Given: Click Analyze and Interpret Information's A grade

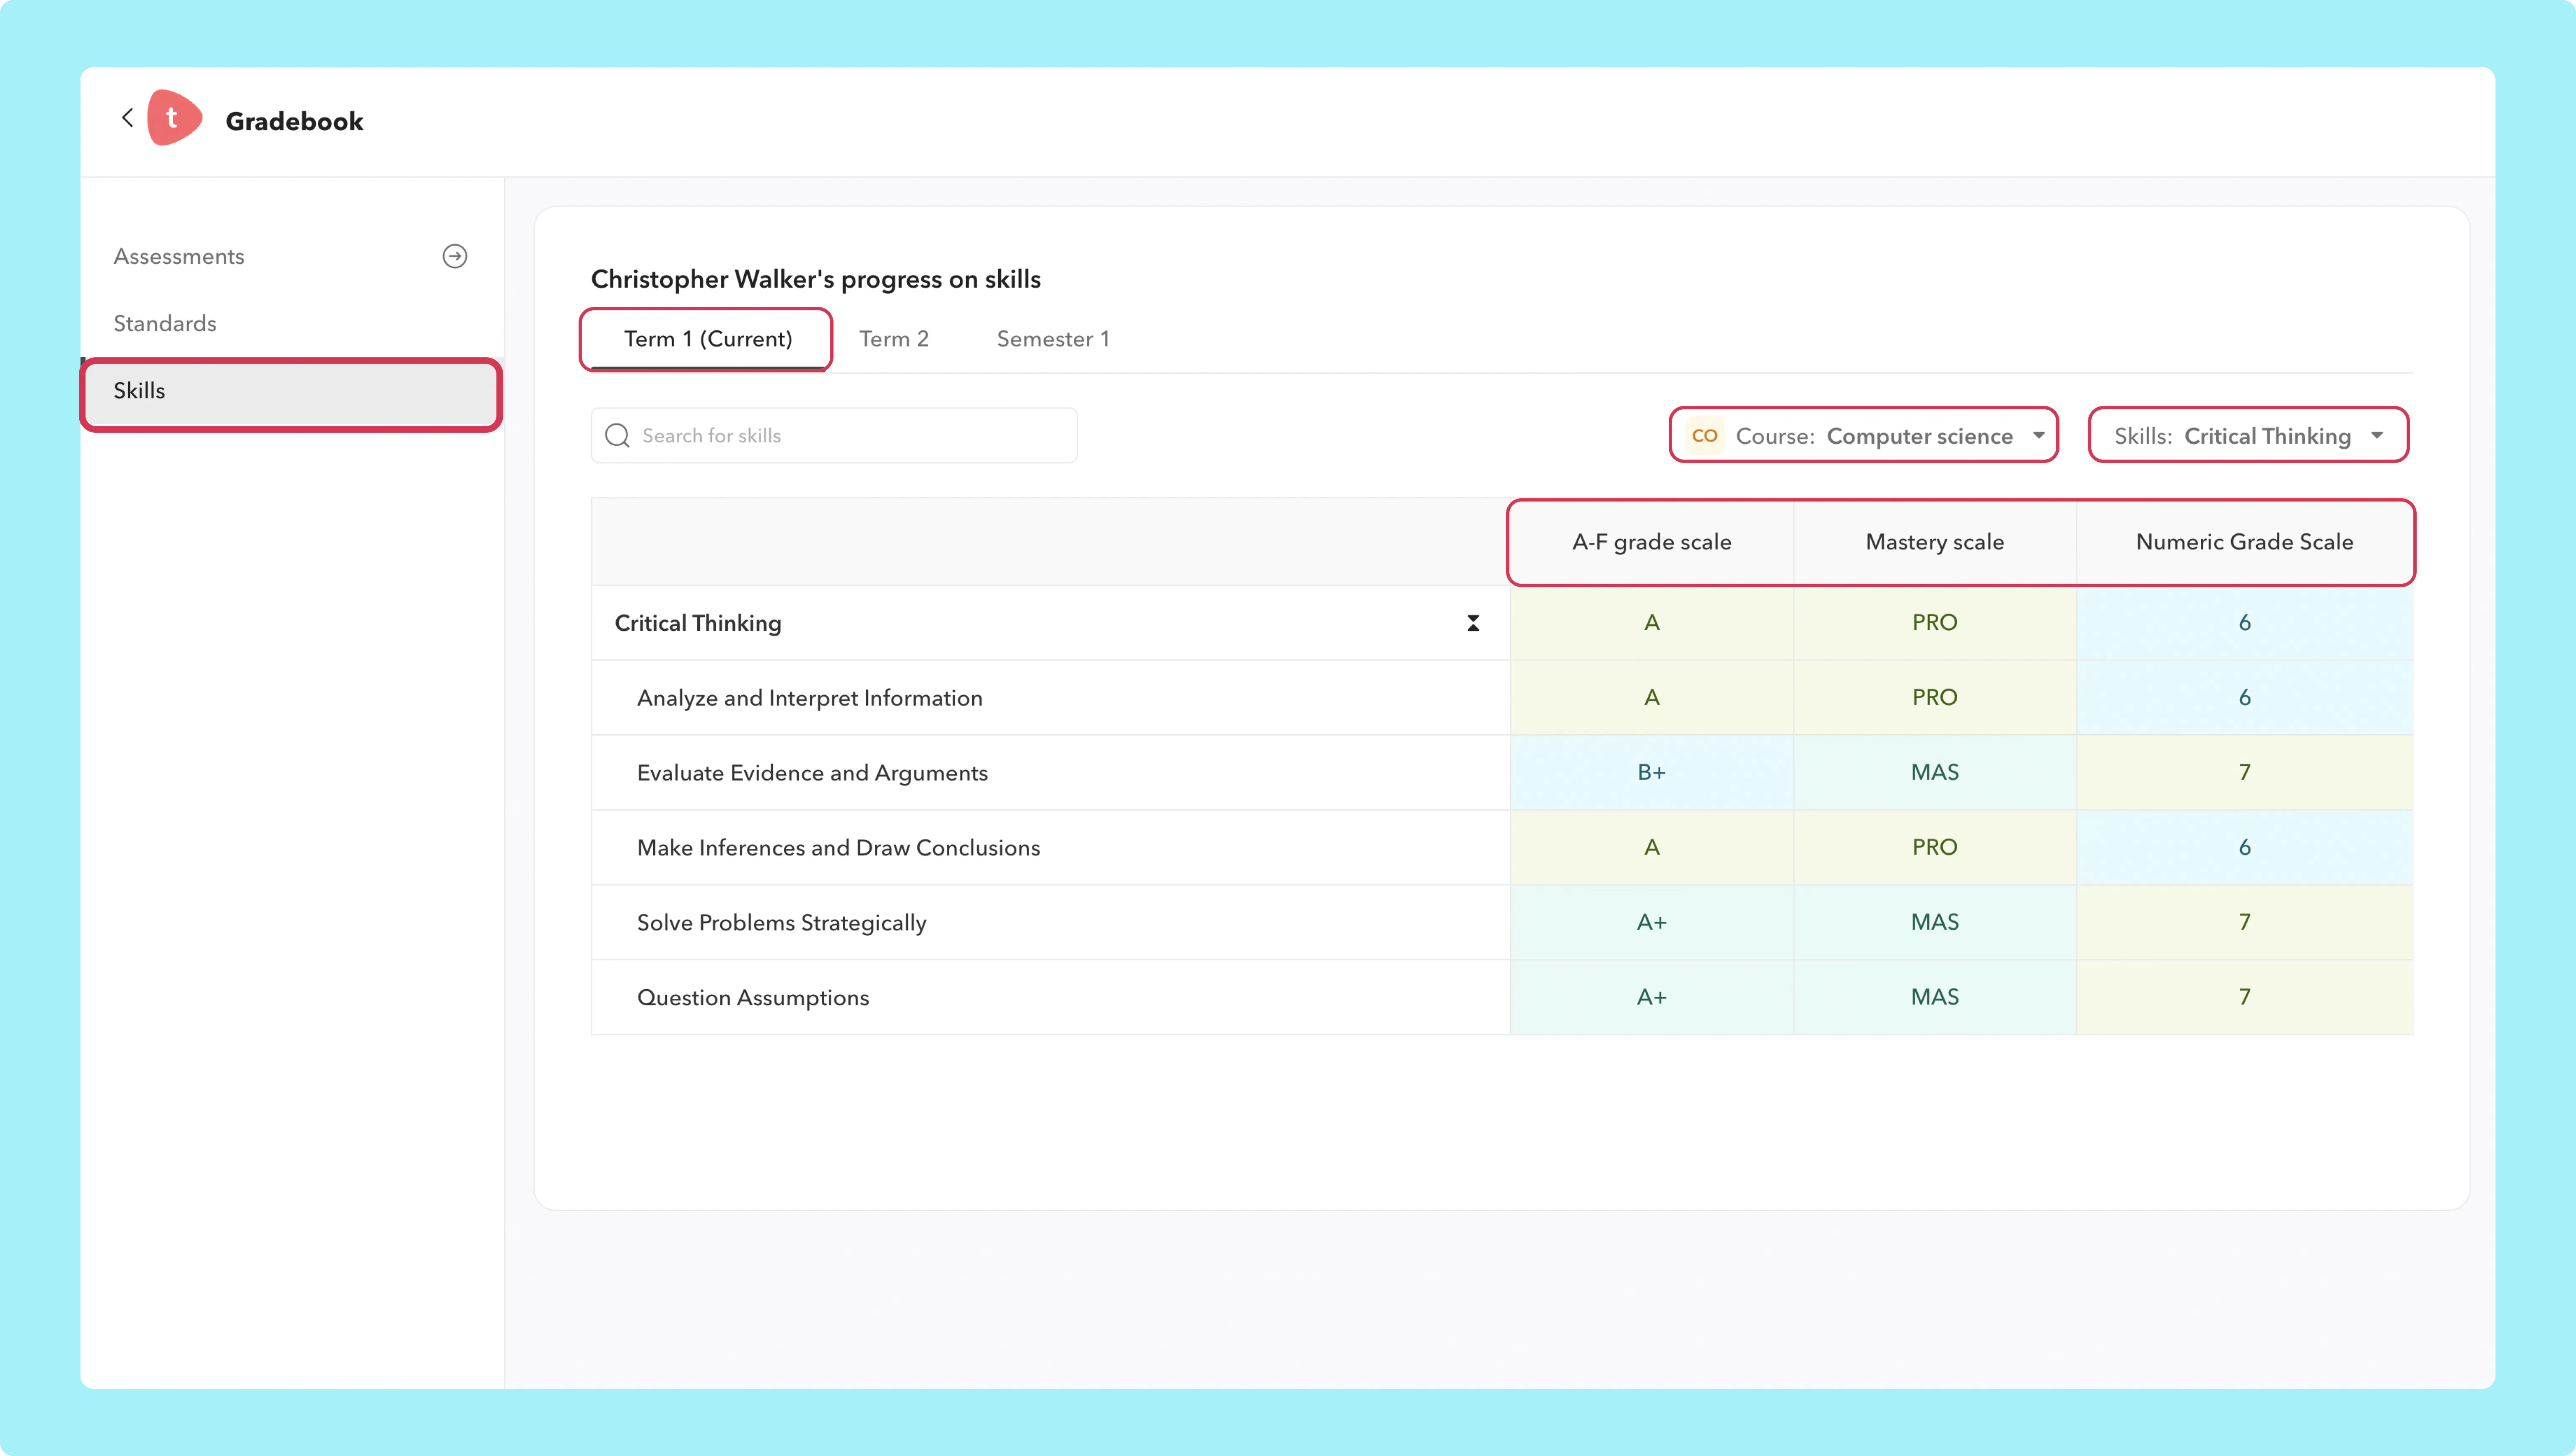Looking at the screenshot, I should point(1652,697).
